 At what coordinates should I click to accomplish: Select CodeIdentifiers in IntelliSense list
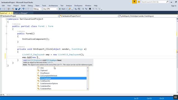pyautogui.click(x=62, y=89)
